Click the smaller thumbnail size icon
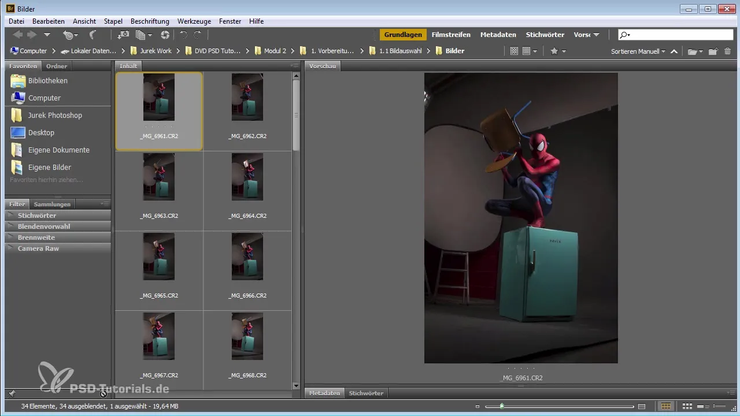The width and height of the screenshot is (740, 416). tap(478, 406)
